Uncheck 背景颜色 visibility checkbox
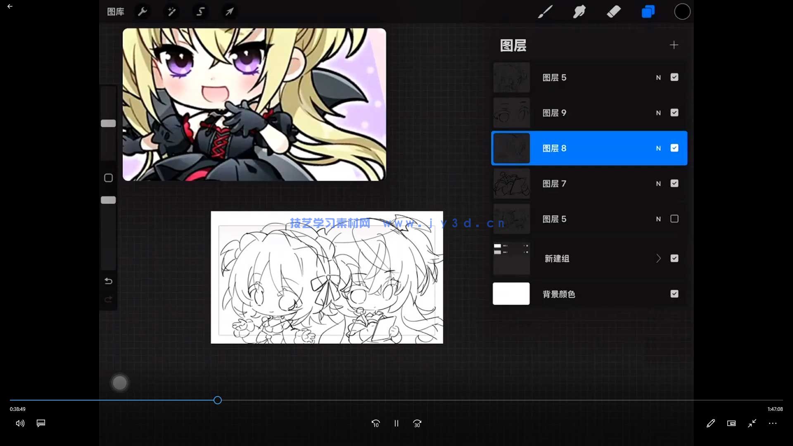 [x=674, y=294]
